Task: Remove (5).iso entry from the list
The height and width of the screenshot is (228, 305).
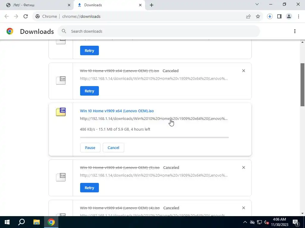Action: coord(244,167)
